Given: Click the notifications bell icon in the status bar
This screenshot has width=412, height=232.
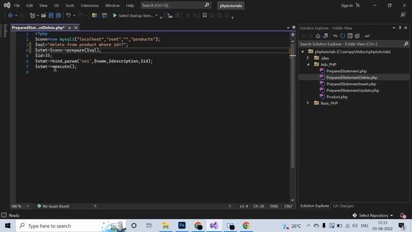Looking at the screenshot, I should click(x=403, y=215).
